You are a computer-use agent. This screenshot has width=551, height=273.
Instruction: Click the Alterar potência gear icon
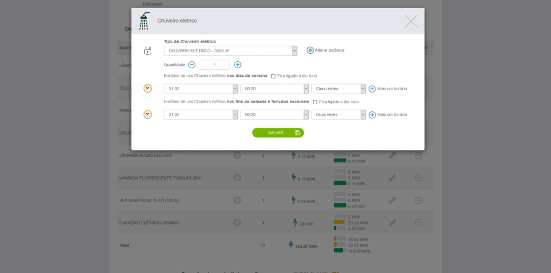[x=310, y=50]
